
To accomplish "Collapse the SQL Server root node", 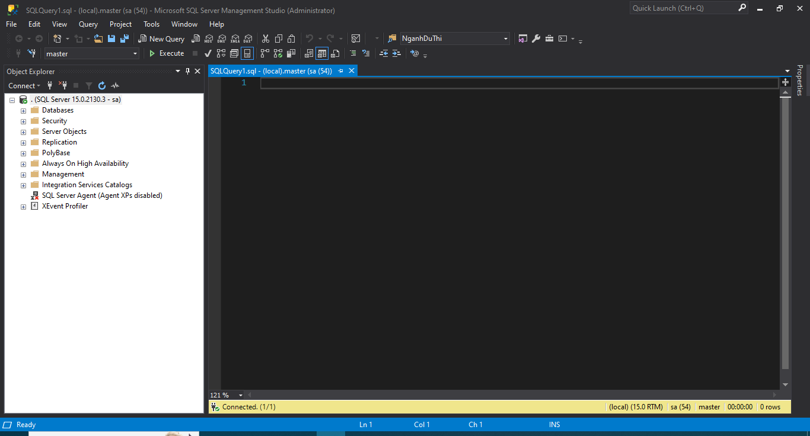I will (12, 100).
